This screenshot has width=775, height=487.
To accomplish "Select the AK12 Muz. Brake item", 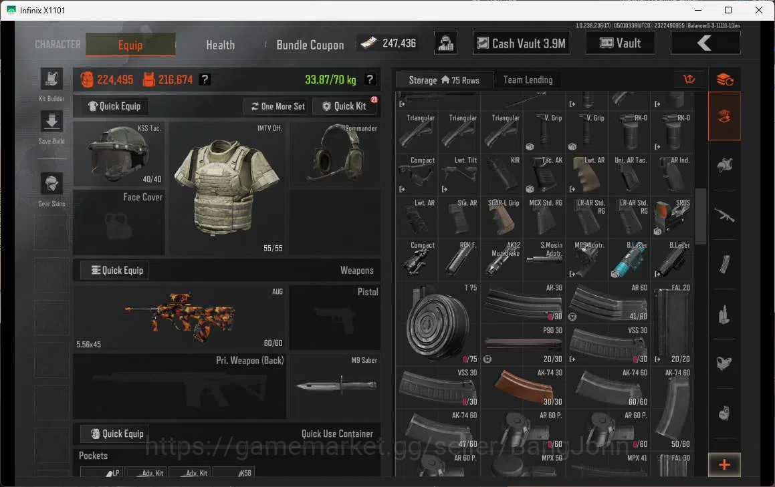I will tap(502, 260).
